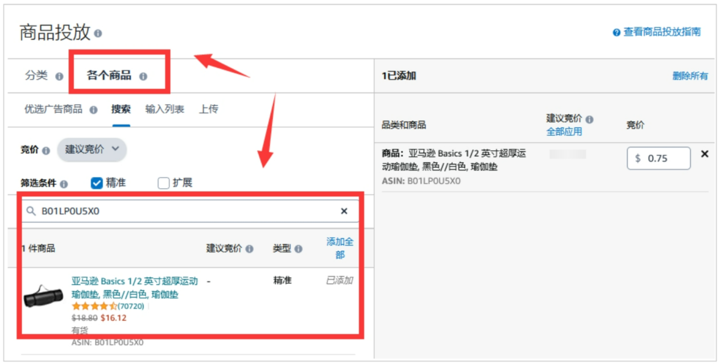This screenshot has width=720, height=364.
Task: Click the yoga mat product thumbnail
Action: pos(43,296)
